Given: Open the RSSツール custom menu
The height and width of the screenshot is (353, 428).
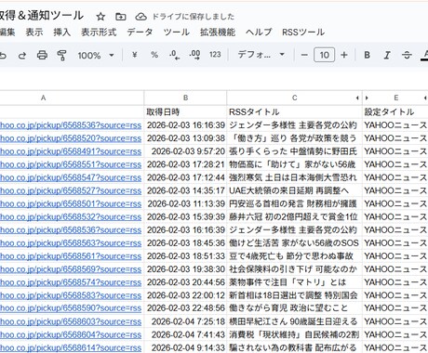Looking at the screenshot, I should (x=303, y=33).
